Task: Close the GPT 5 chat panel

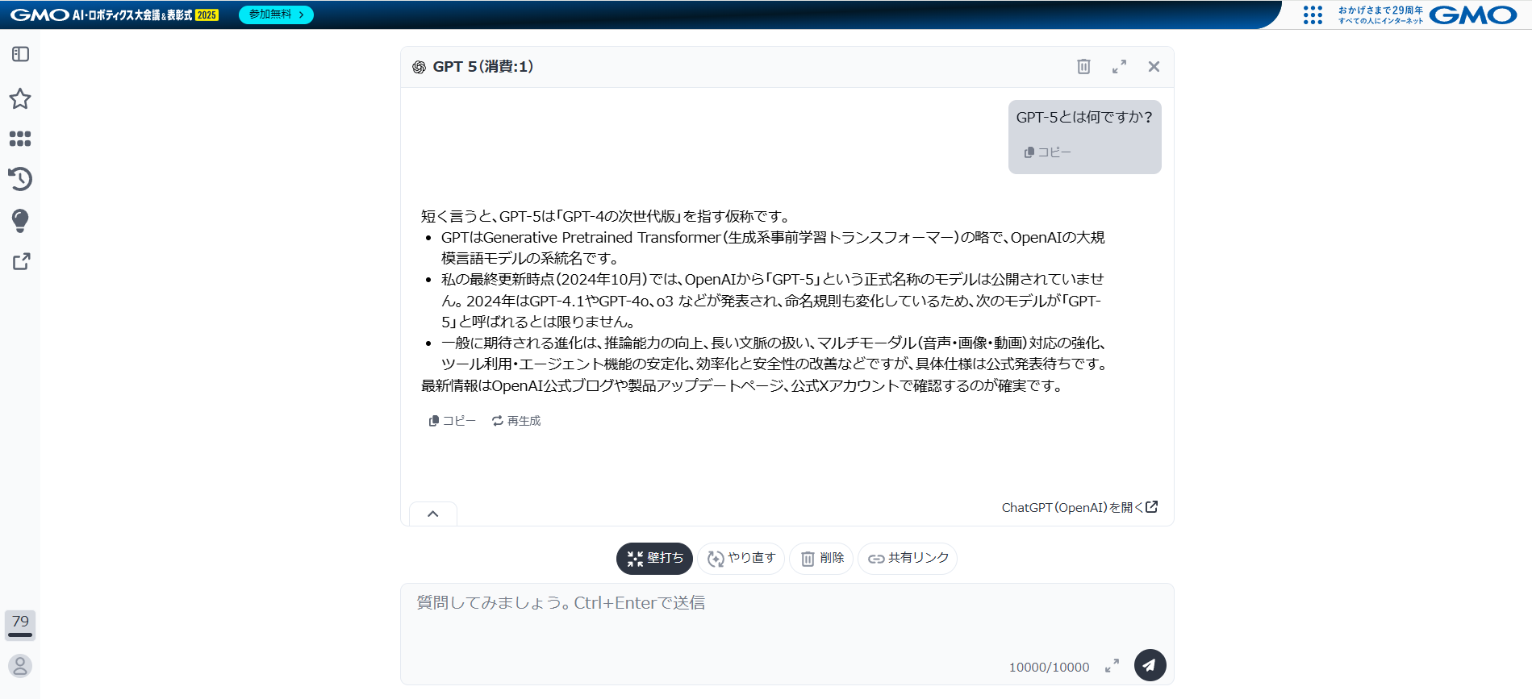Action: (x=1154, y=66)
